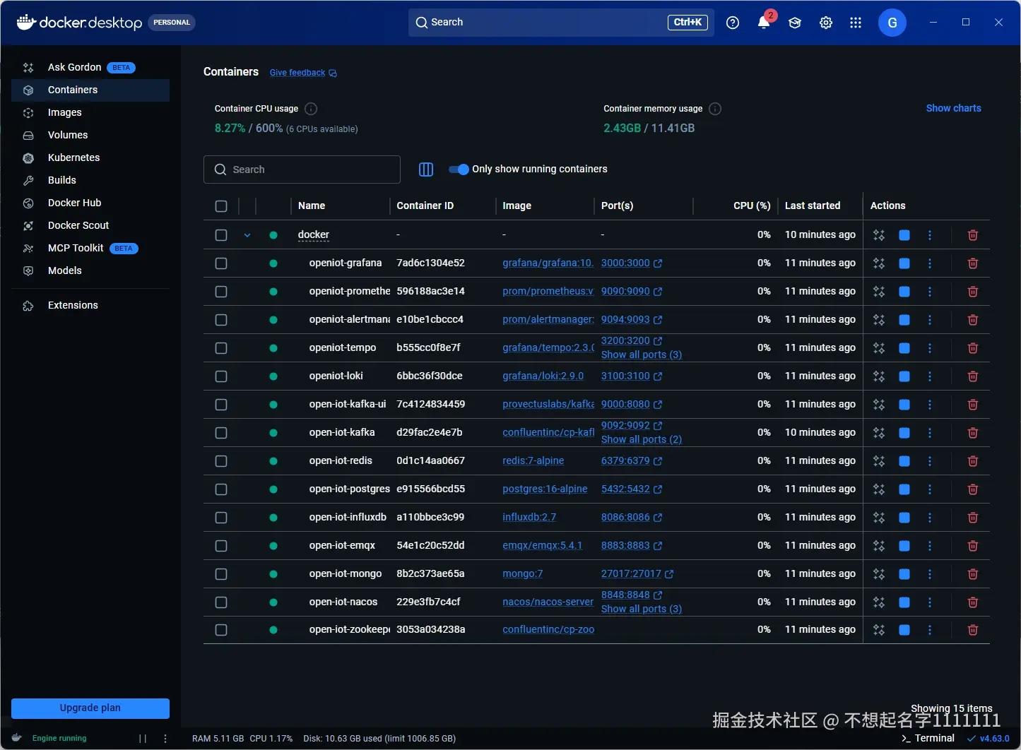The height and width of the screenshot is (750, 1021).
Task: Select the openiot-grafana checkbox
Action: click(x=221, y=263)
